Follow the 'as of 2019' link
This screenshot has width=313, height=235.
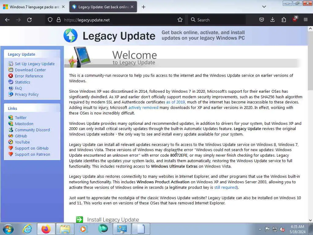tap(176, 102)
